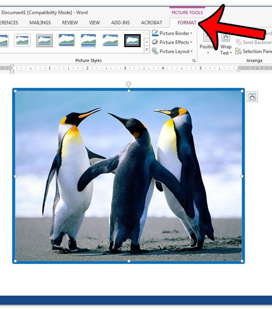Select the VIEW tab

(94, 23)
